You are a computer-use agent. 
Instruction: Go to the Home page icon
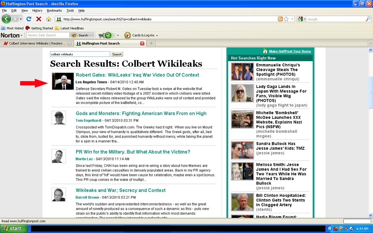(48, 19)
